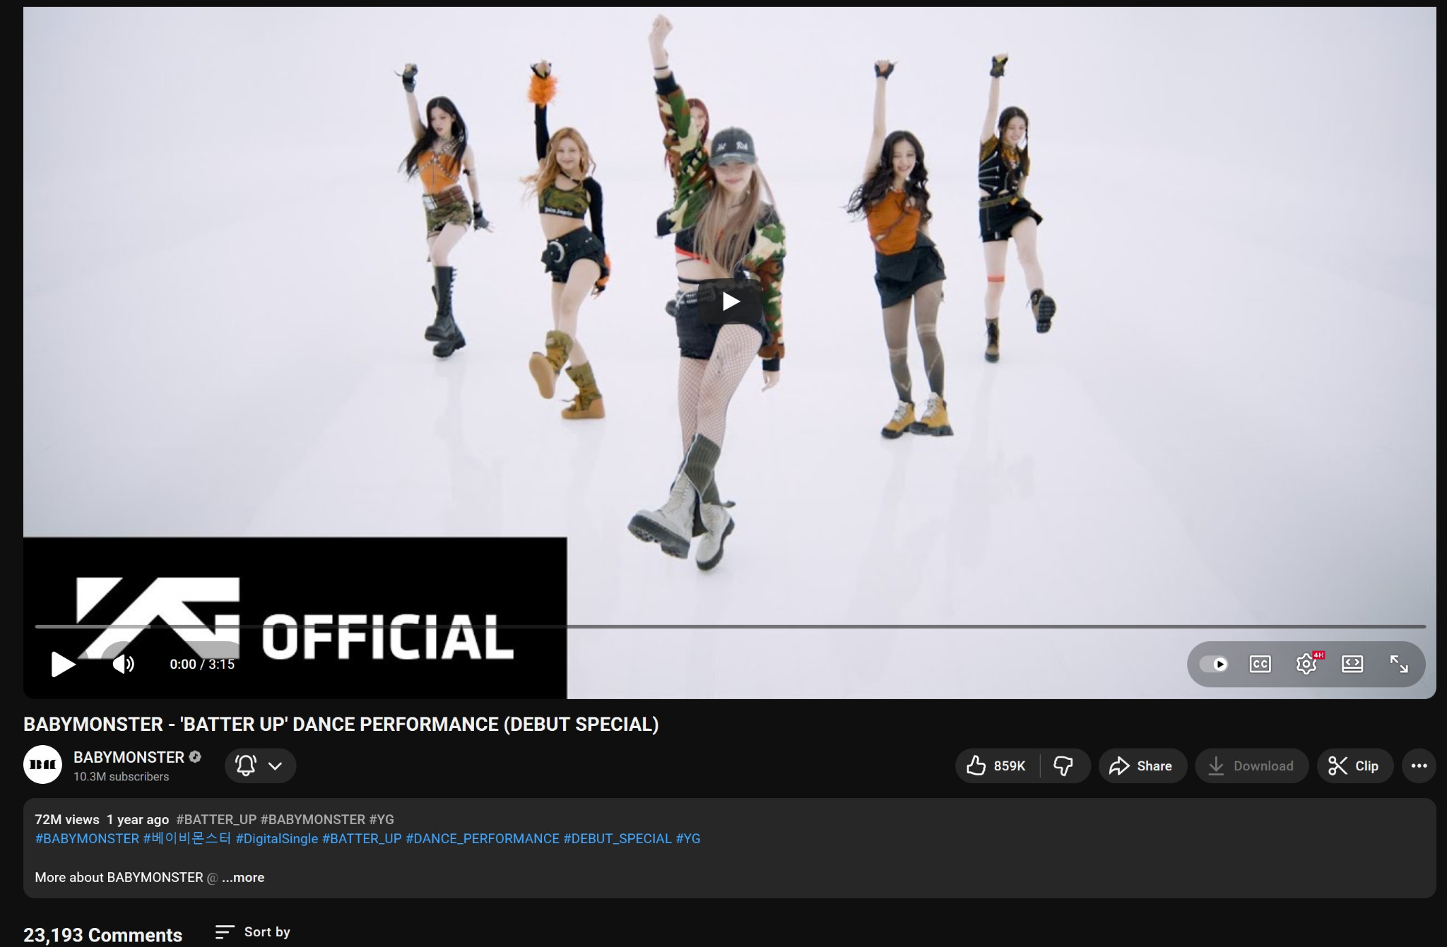Open the BABYMONSTER channel avatar
This screenshot has height=947, width=1447.
click(42, 765)
